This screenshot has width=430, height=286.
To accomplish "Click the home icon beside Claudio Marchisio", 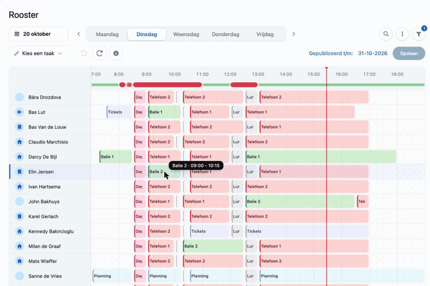I will click(x=19, y=142).
